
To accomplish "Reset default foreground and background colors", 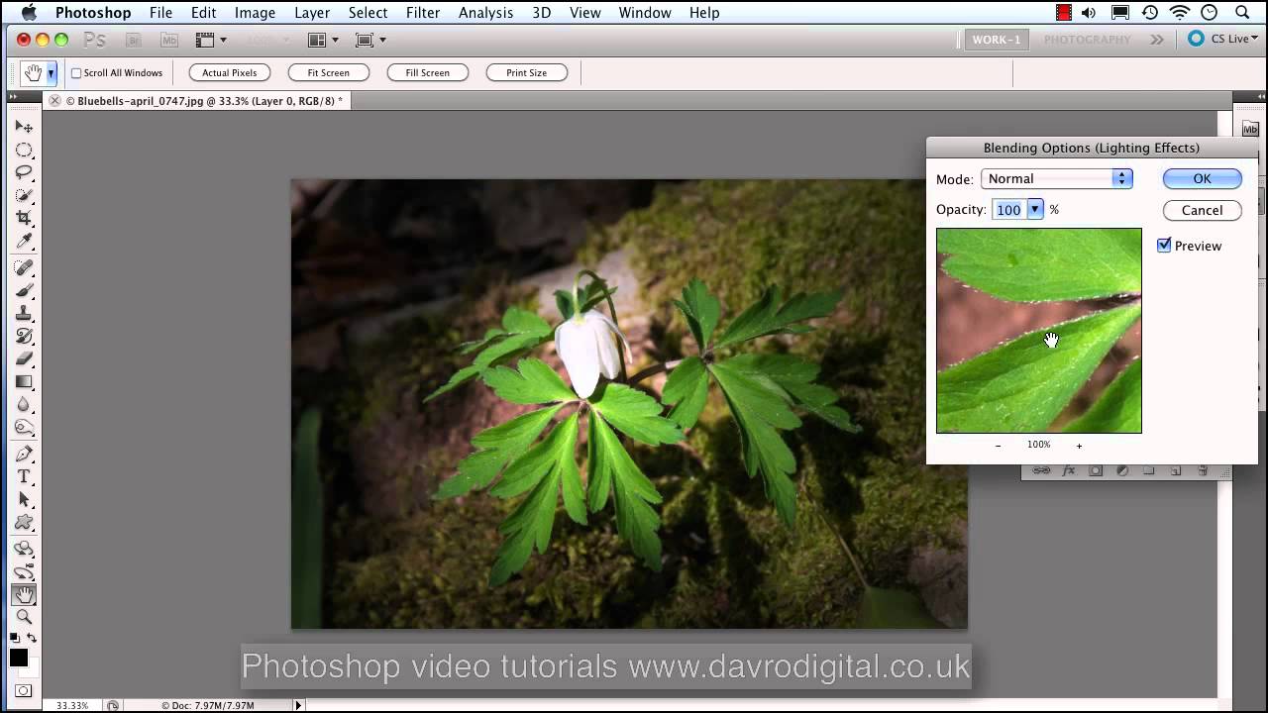I will (x=15, y=638).
